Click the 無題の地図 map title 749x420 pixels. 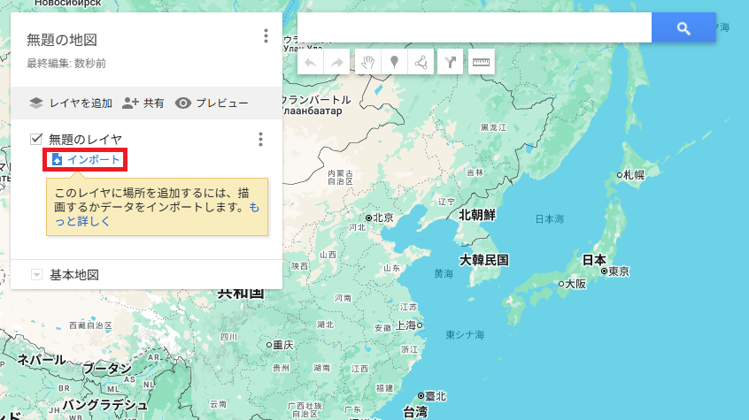click(x=62, y=40)
